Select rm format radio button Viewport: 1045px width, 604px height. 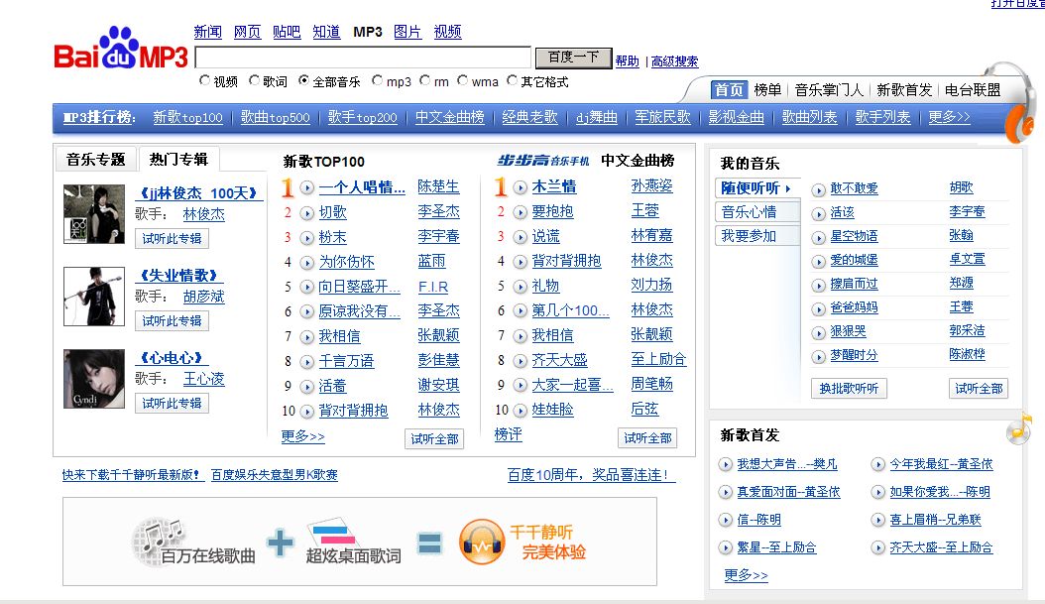425,80
